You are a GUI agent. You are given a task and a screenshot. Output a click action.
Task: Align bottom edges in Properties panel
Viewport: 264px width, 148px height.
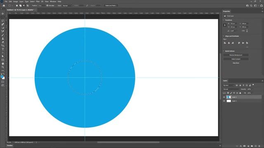pos(247,43)
